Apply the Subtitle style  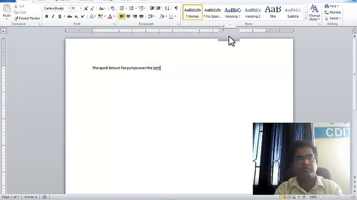(x=293, y=12)
